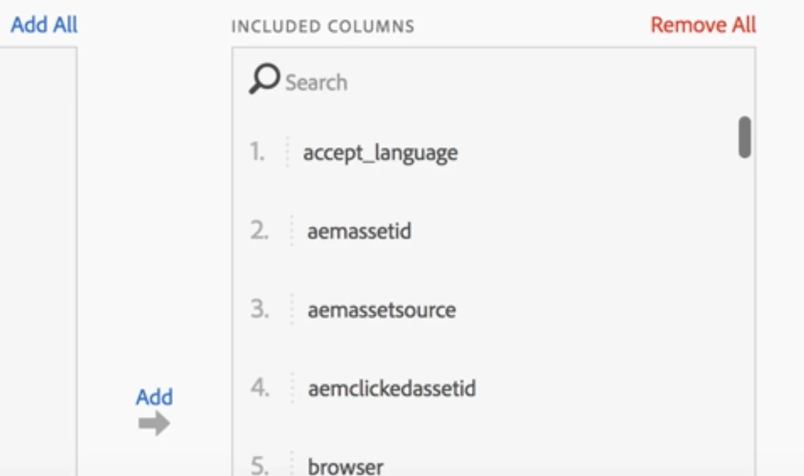
Task: Select the drag handle for aemclickedassetid
Action: point(292,389)
